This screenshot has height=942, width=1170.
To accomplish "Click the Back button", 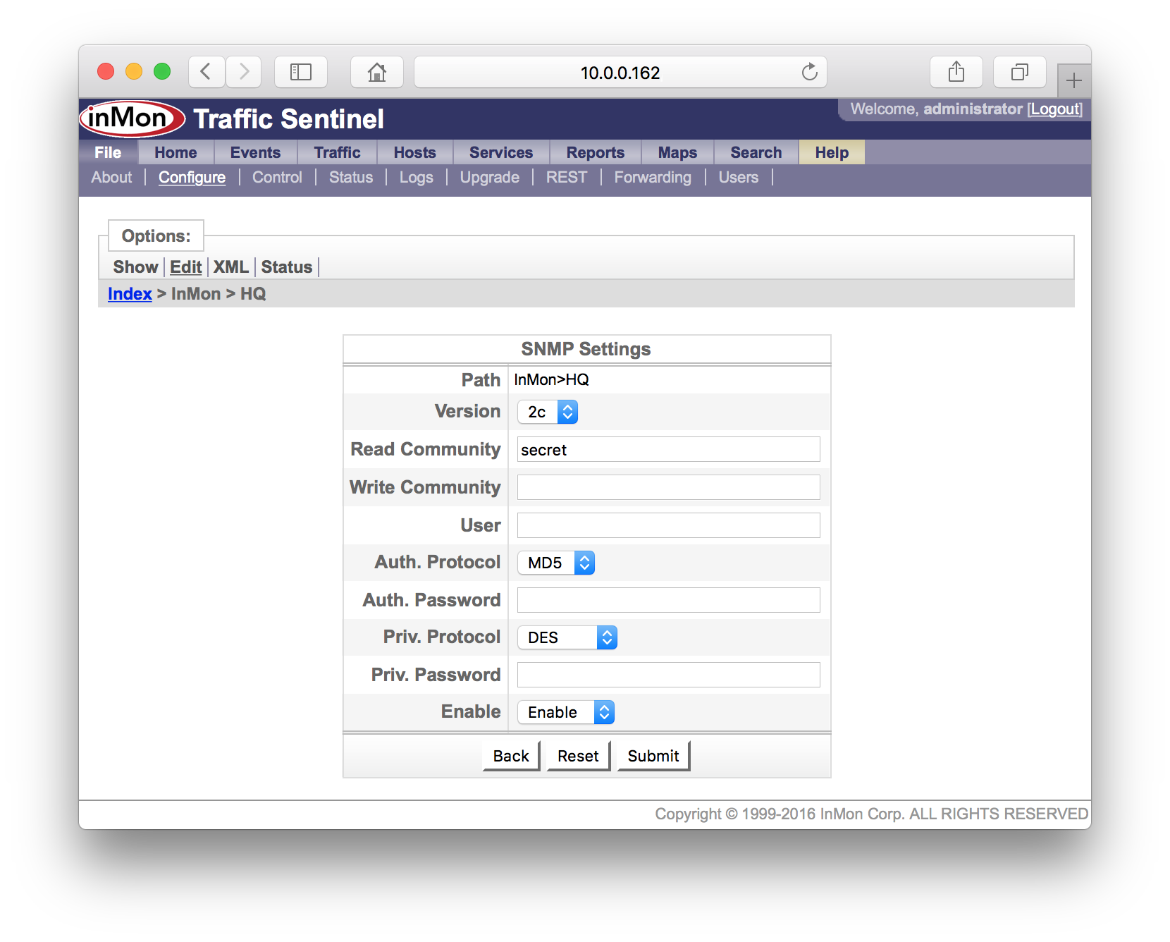I will tap(511, 756).
